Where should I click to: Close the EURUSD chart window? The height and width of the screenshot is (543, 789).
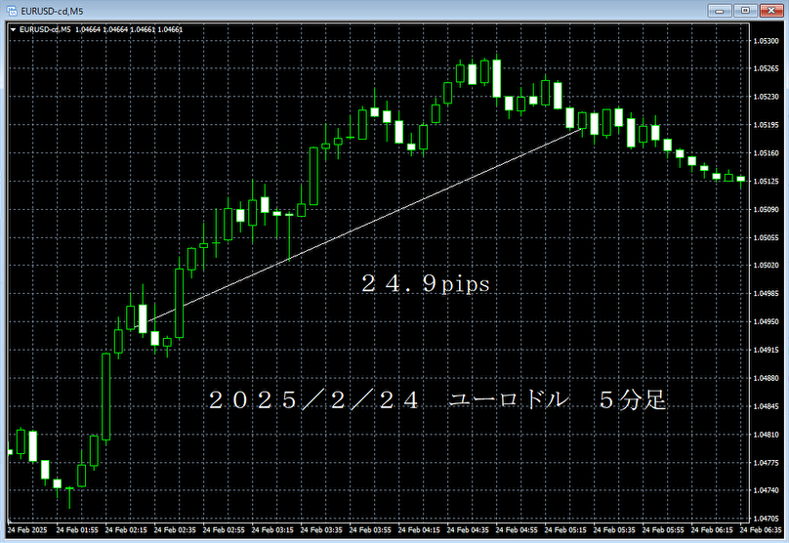(x=771, y=11)
